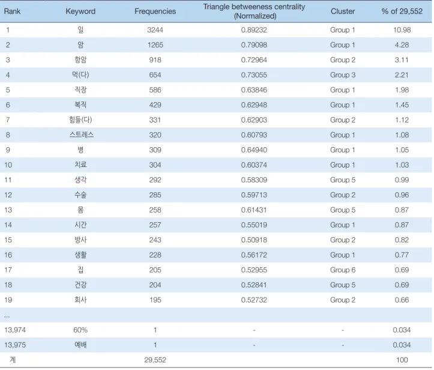Click centrality value 0.50918
This screenshot has width=434, height=370.
(x=254, y=240)
